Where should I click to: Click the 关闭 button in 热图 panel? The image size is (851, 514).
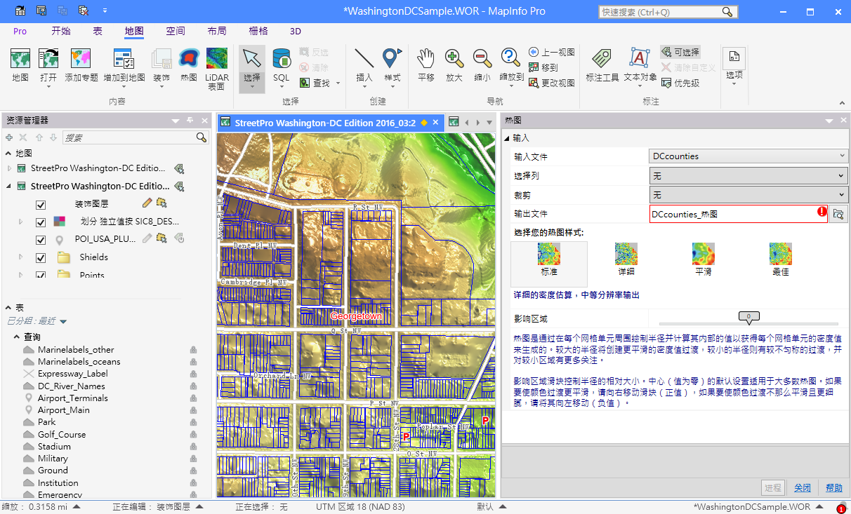click(x=803, y=488)
